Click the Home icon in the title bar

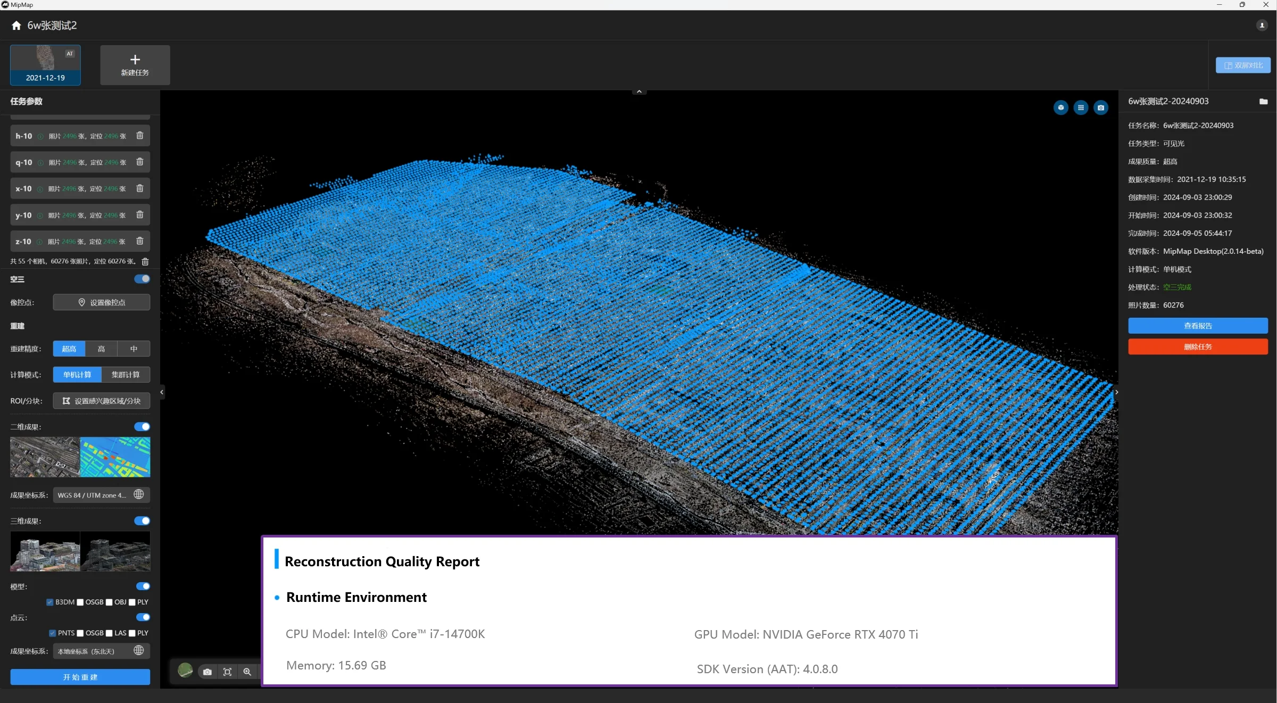16,25
